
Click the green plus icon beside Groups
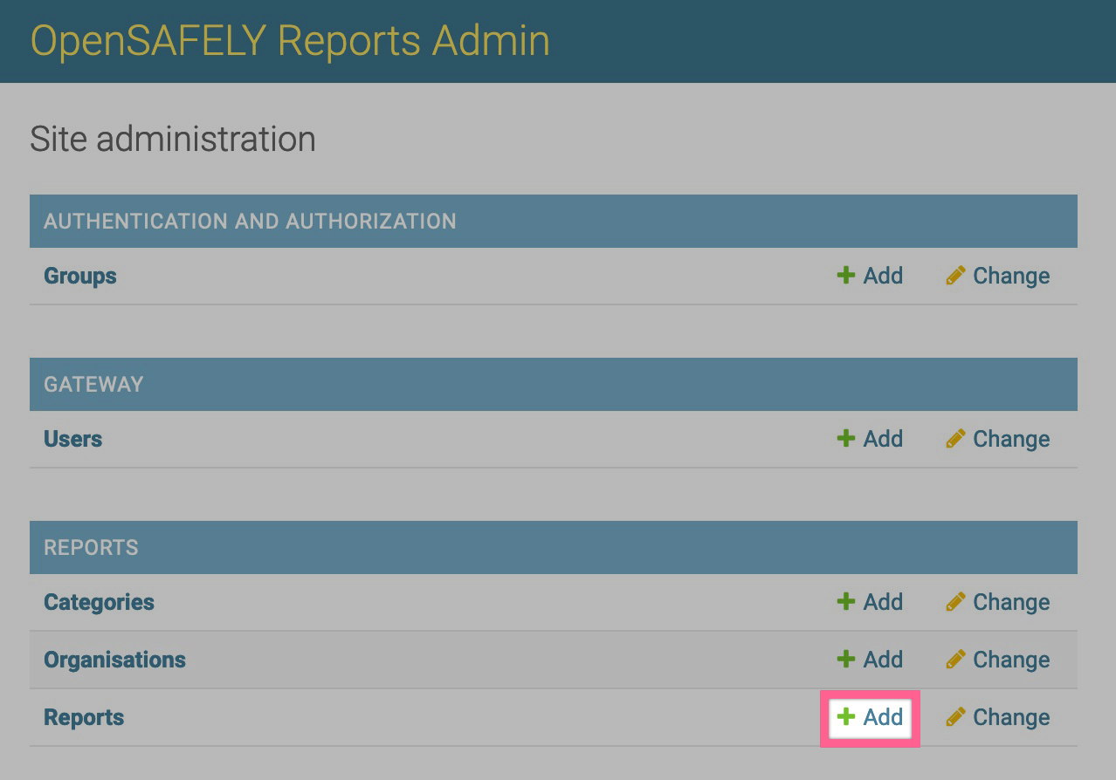pyautogui.click(x=844, y=276)
